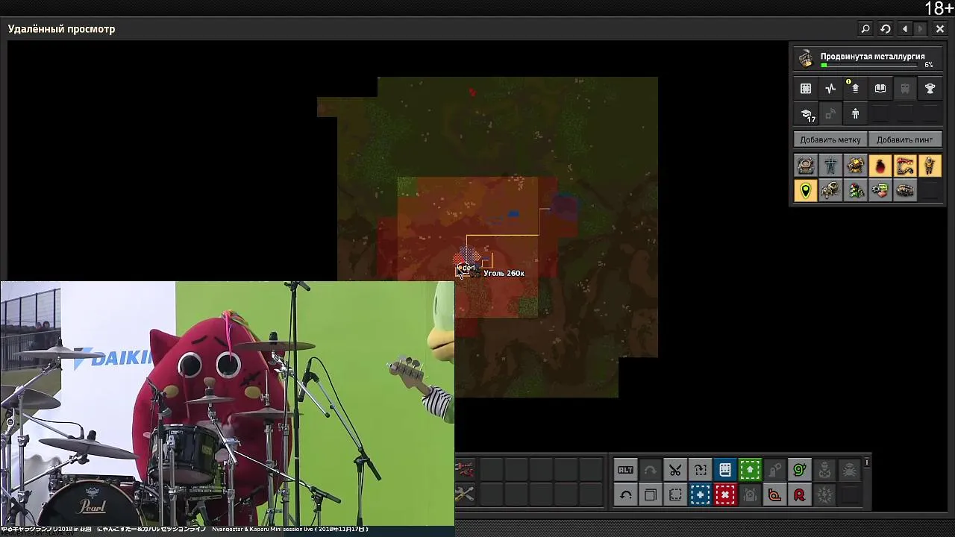This screenshot has width=955, height=537.
Task: Click the first empty quickbar slot
Action: 490,470
